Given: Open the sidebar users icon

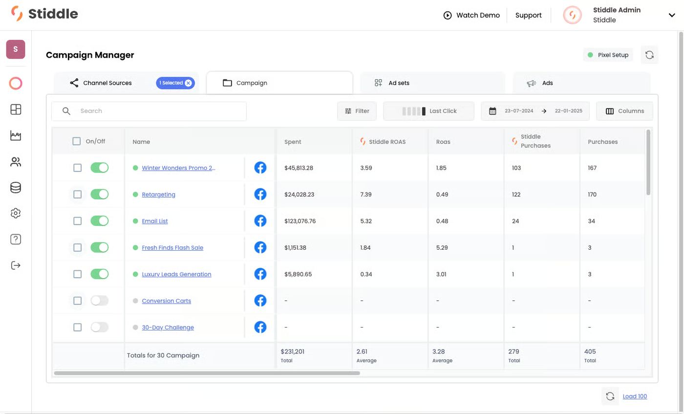Looking at the screenshot, I should 16,162.
